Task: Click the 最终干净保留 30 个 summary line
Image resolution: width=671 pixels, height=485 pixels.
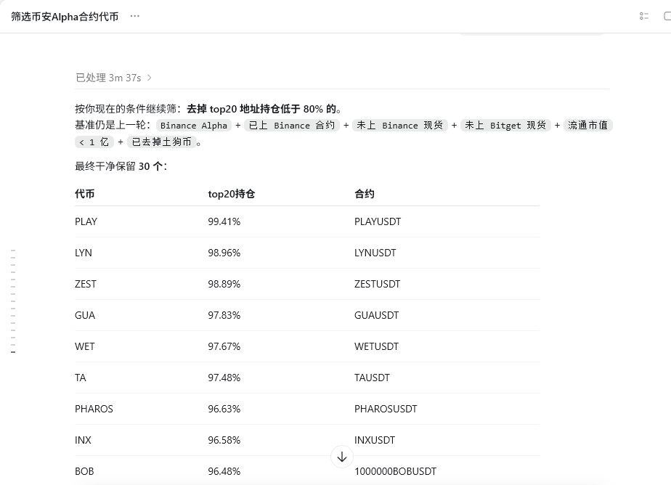Action: click(x=121, y=166)
